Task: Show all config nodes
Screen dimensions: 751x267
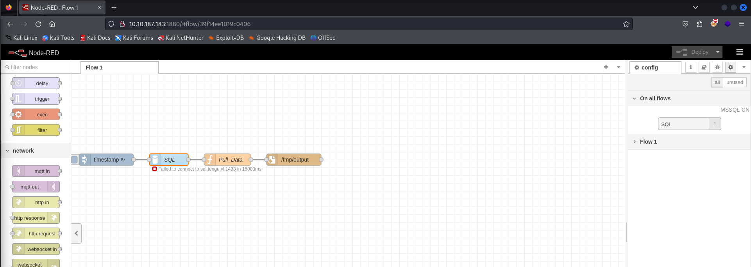Action: coord(717,82)
